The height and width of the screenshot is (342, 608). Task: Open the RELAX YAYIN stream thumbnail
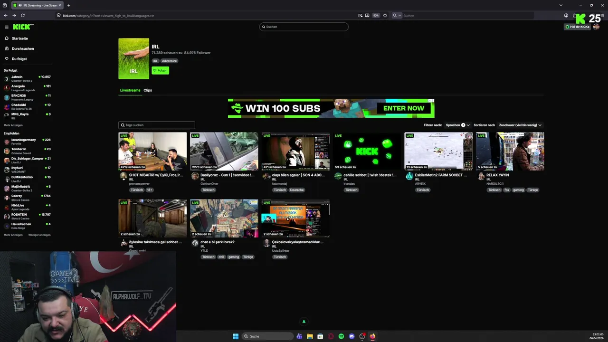click(x=510, y=151)
